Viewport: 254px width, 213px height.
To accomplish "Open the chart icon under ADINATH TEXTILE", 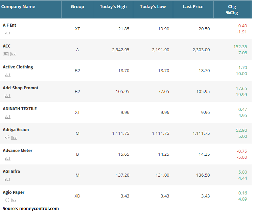I will 7,117.
